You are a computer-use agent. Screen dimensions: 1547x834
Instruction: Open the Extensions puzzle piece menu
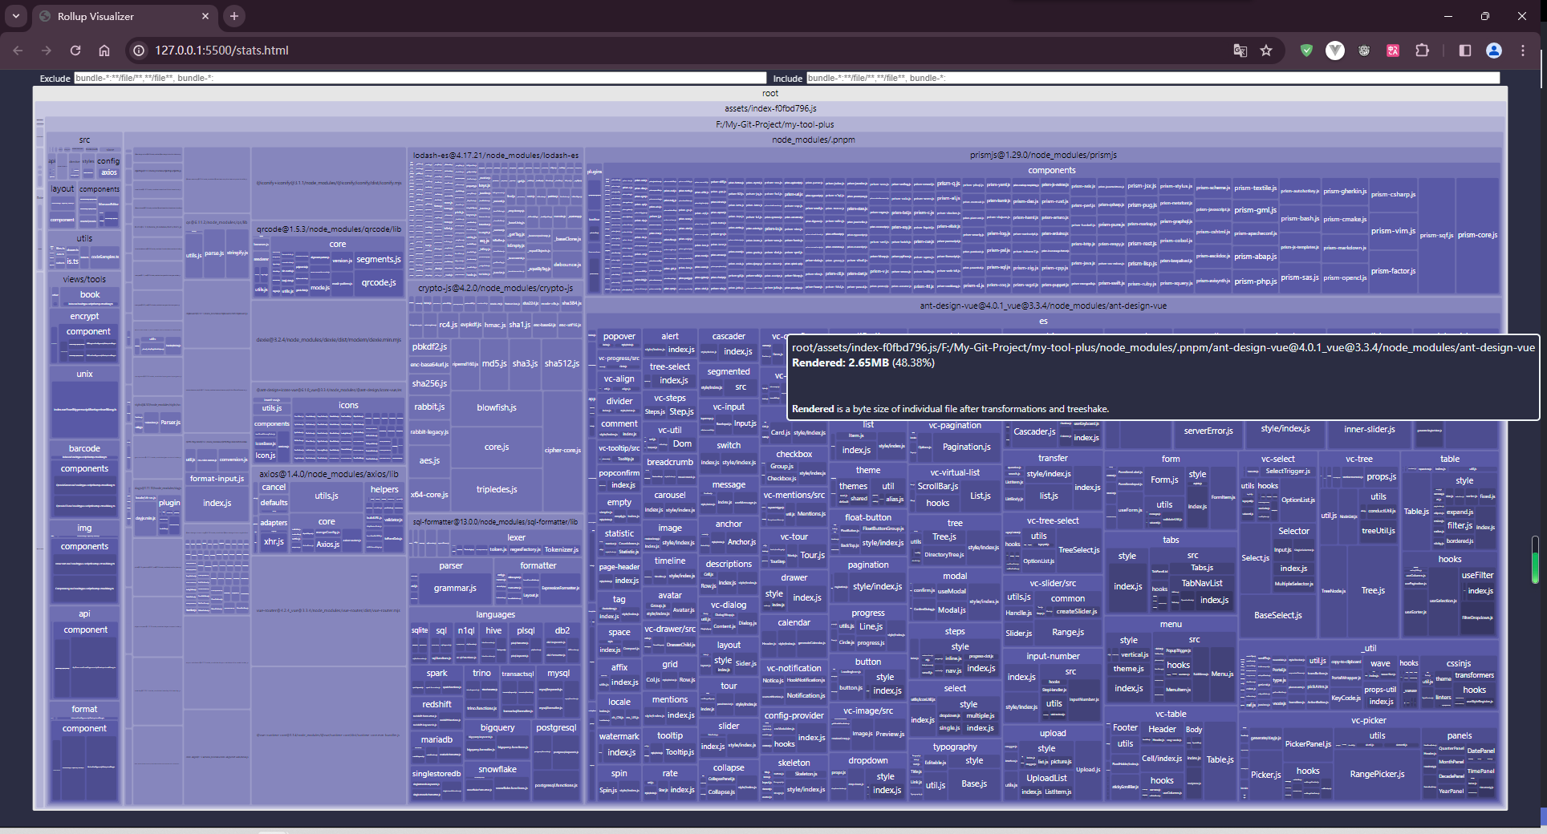[1422, 51]
